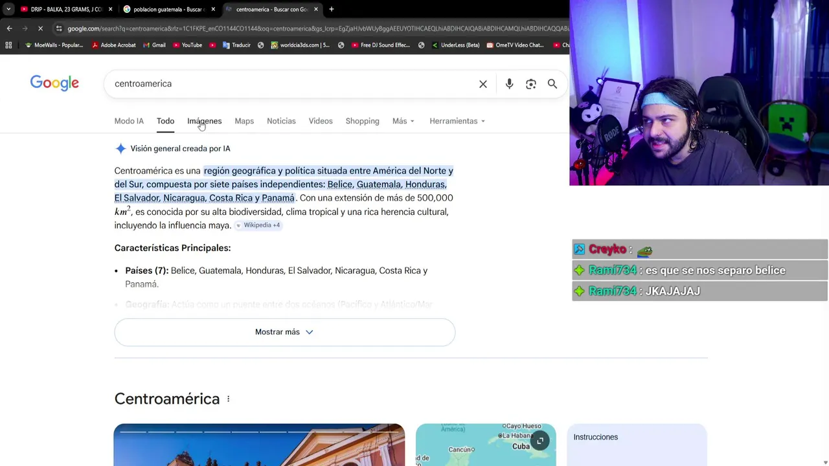Open the Adobe Acrobat bookmark
Image resolution: width=829 pixels, height=466 pixels.
[113, 45]
